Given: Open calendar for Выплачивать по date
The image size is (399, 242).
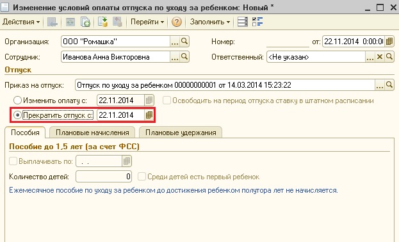Looking at the screenshot, I should [126, 161].
